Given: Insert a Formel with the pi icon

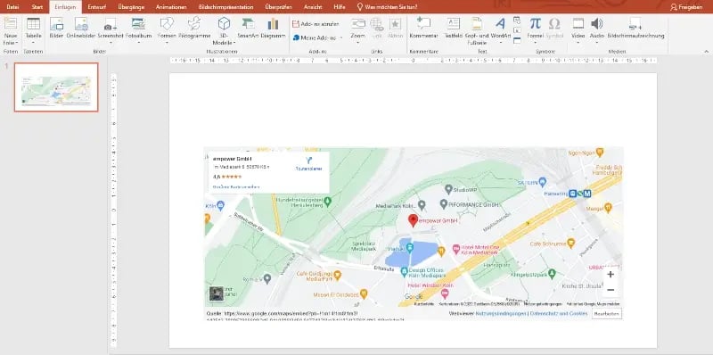Looking at the screenshot, I should 536,24.
